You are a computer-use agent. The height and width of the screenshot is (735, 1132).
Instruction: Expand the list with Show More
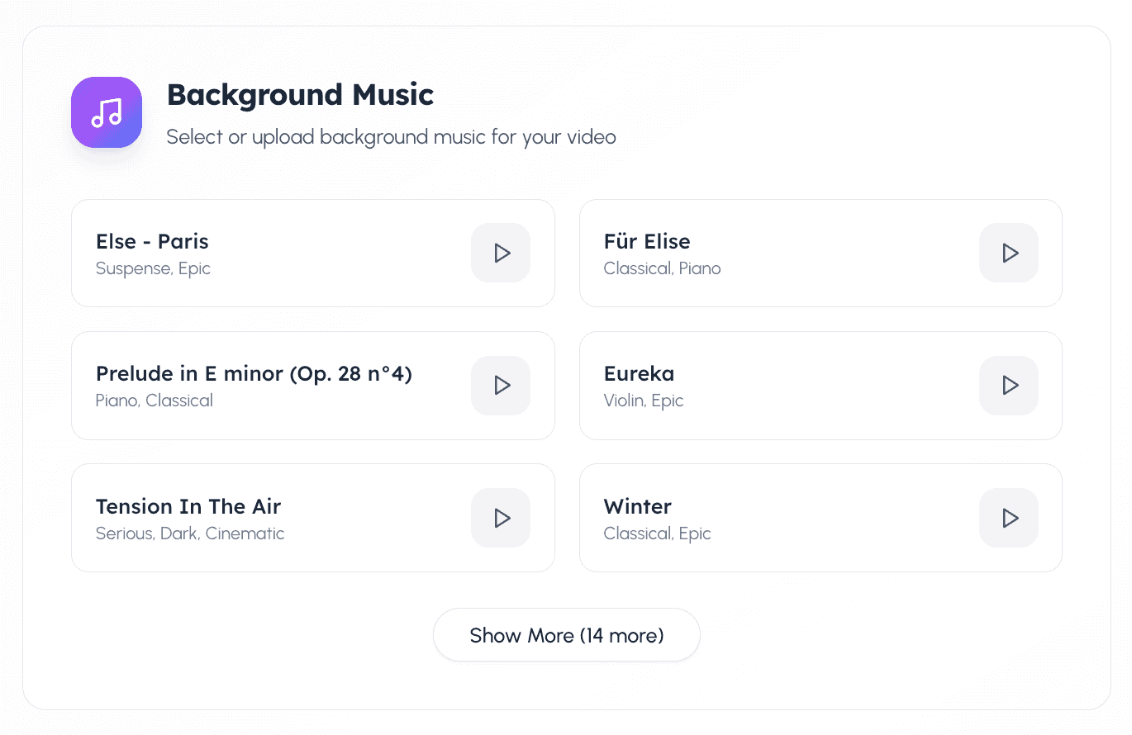566,634
